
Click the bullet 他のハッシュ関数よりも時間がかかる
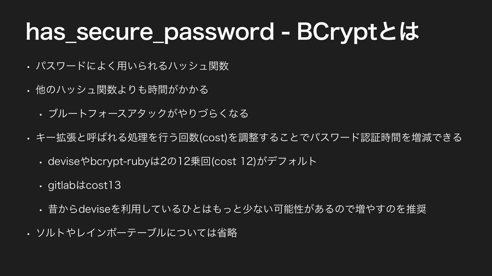tap(122, 90)
